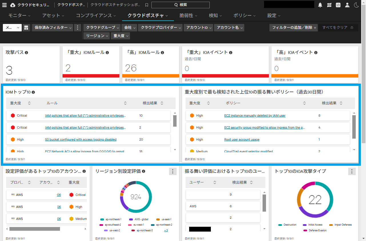Sort behavior policy table by 検出結果
Image resolution: width=366 pixels, height=241 pixels.
(341, 103)
